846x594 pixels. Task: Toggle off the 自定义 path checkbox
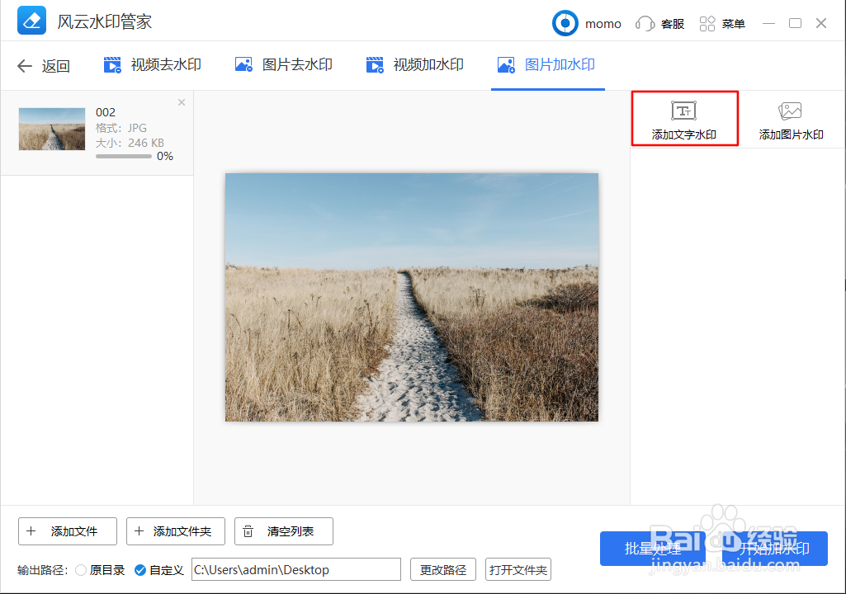coord(140,569)
